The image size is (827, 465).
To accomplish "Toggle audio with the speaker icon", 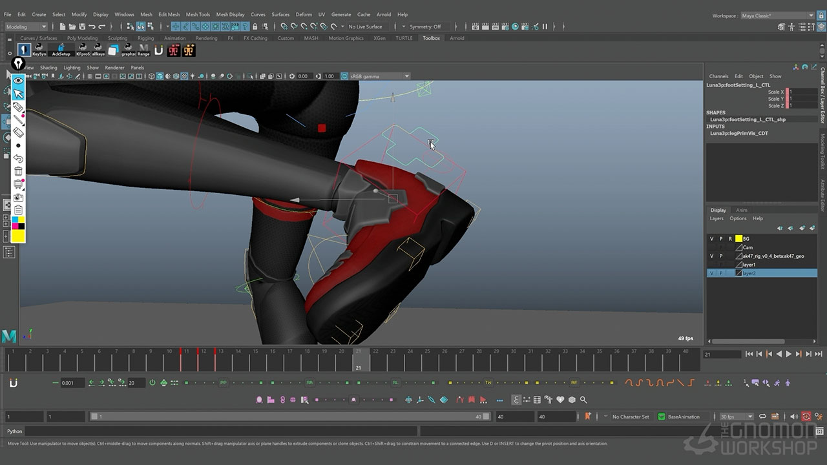I will (794, 417).
